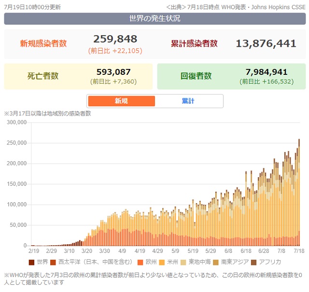The height and width of the screenshot is (292, 309).
Task: Click the 欧州 legend color swatch
Action: pos(140,262)
